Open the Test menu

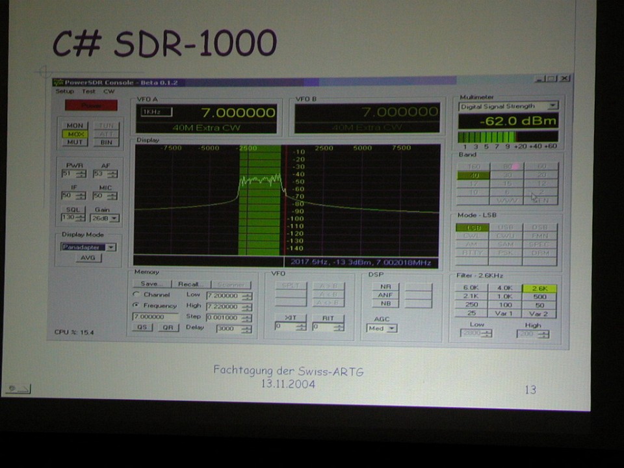pyautogui.click(x=88, y=91)
